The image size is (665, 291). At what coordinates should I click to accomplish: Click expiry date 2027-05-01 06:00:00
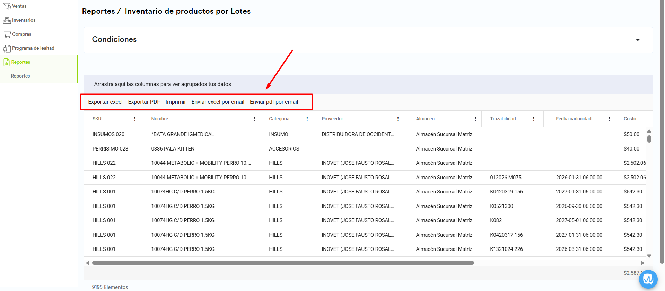[579, 220]
